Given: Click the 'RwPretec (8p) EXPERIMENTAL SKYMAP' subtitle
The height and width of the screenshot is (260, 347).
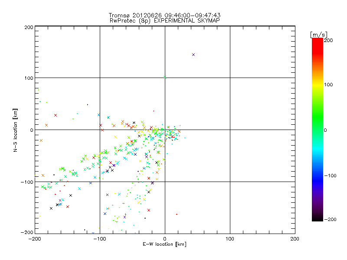Looking at the screenshot, I should pos(165,21).
